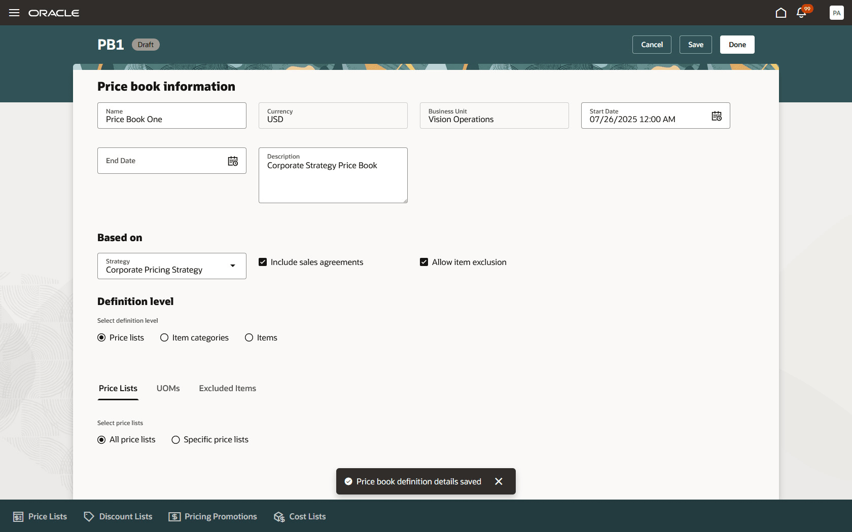Viewport: 852px width, 532px height.
Task: Open the navigation hamburger menu
Action: [x=14, y=13]
